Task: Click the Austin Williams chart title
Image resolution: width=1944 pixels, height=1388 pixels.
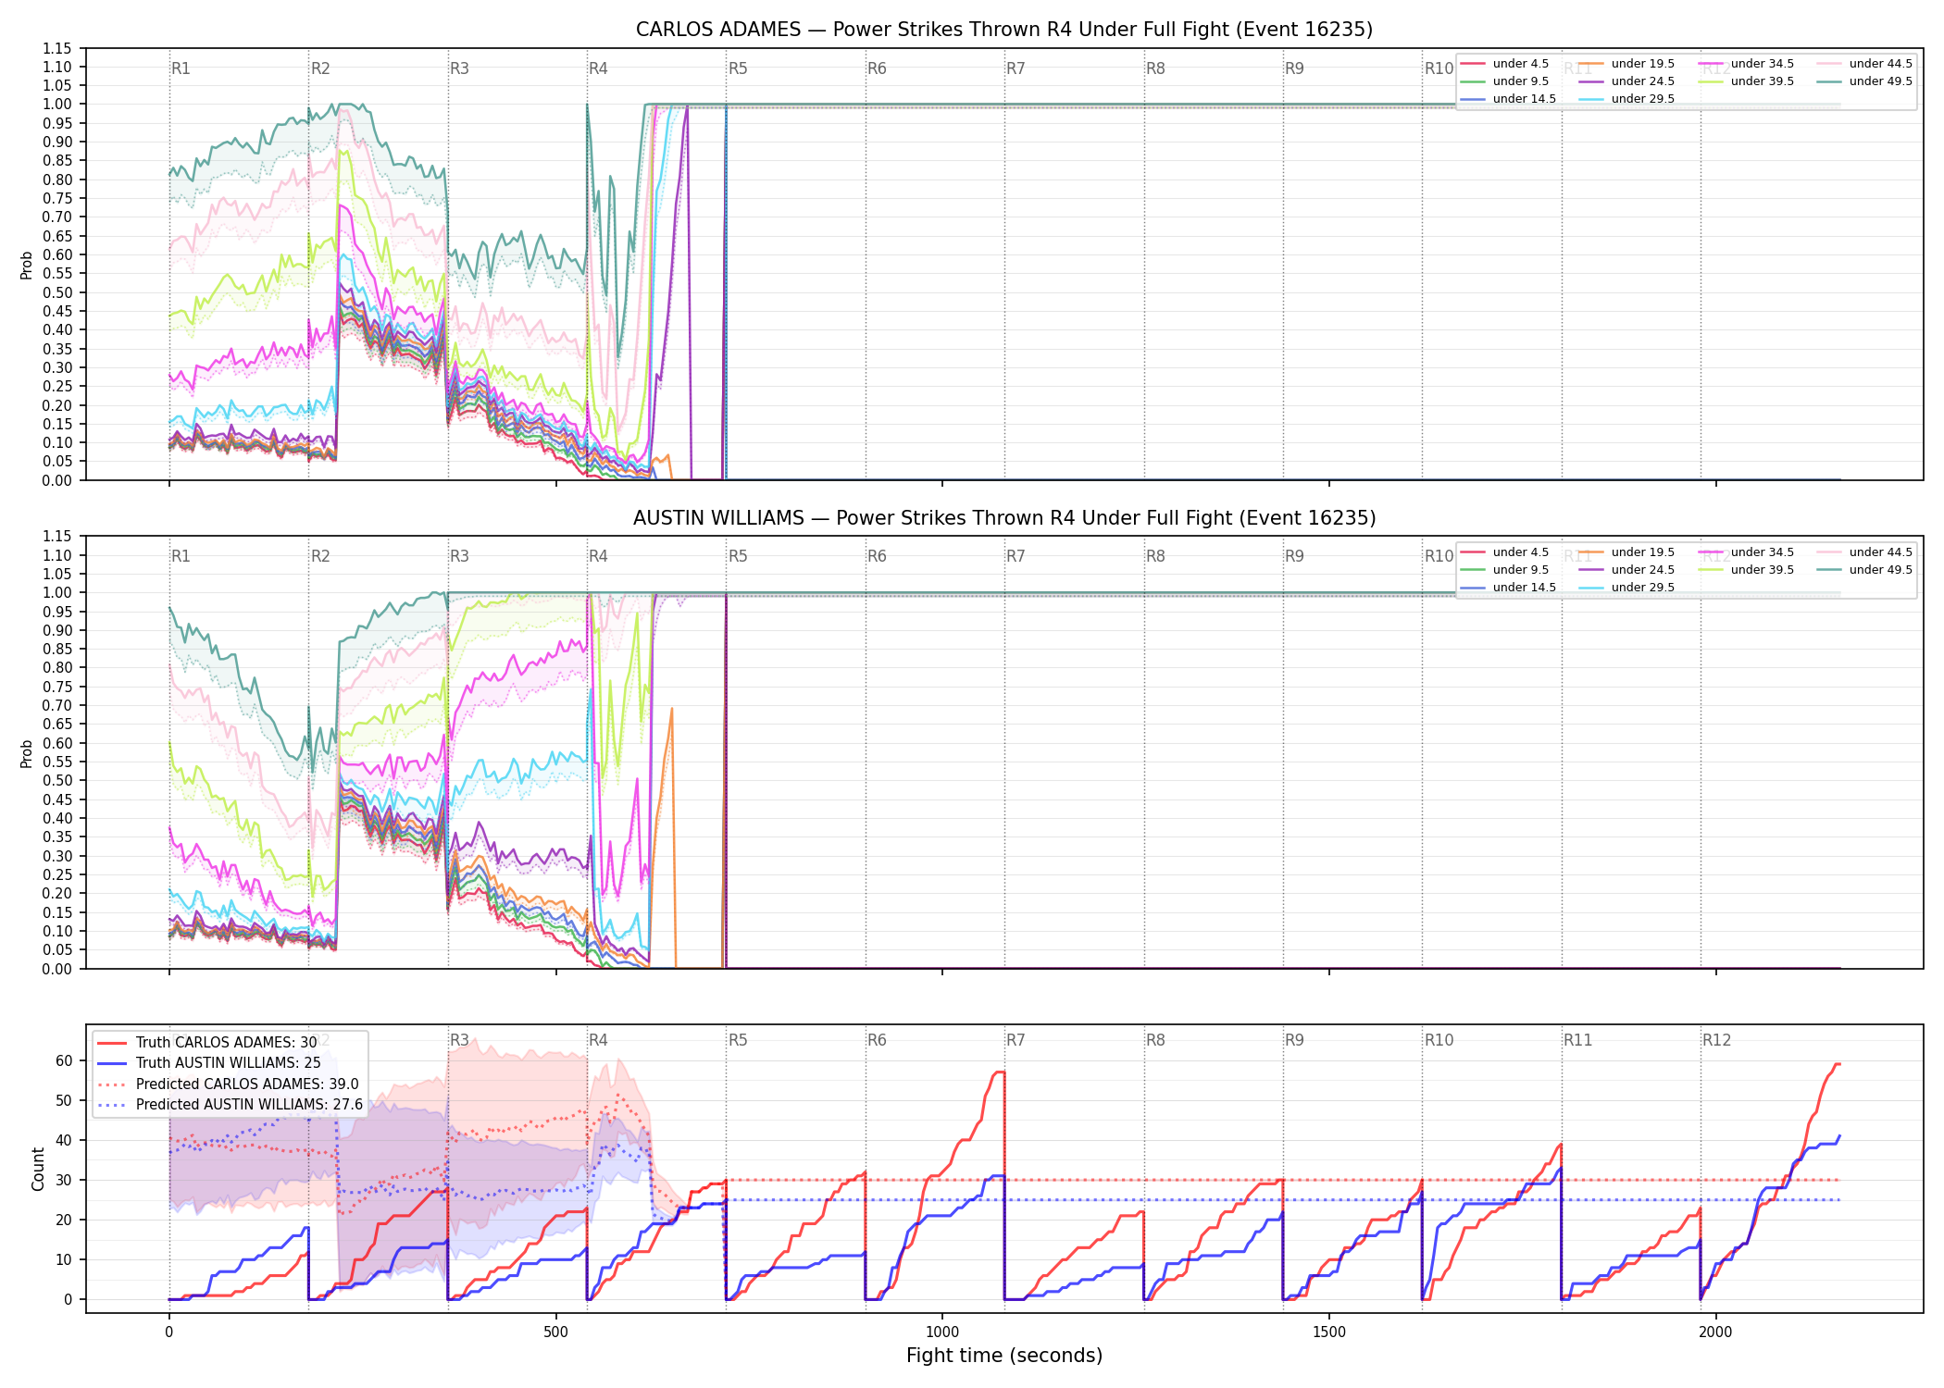Action: pos(1004,518)
